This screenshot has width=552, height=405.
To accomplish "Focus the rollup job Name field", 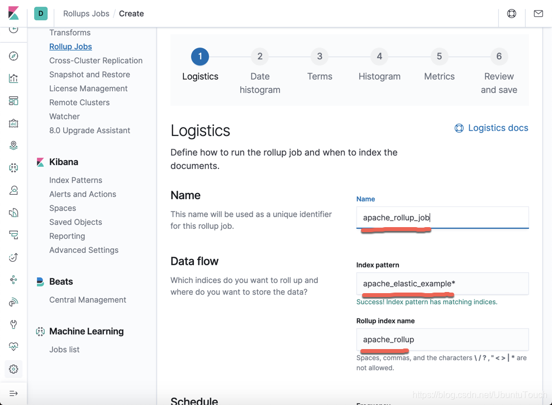I will 442,218.
